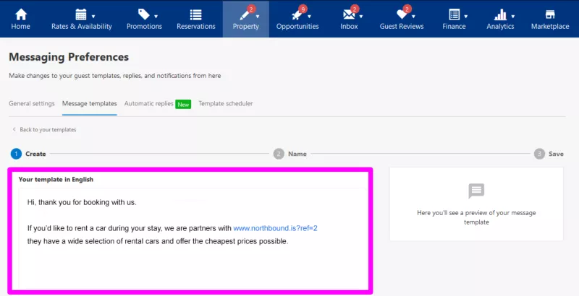This screenshot has height=296, width=579.
Task: Click the Guest Reviews heart icon
Action: [401, 14]
